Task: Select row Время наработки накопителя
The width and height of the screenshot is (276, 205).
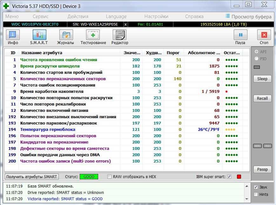Action: click(x=127, y=91)
